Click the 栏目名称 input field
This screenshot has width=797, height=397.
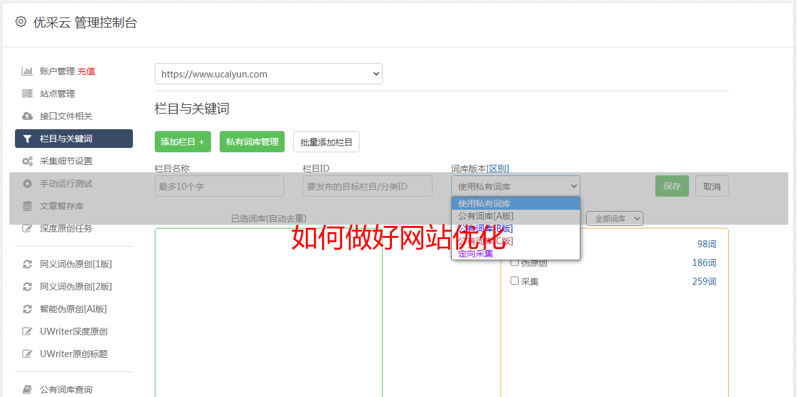tap(219, 186)
